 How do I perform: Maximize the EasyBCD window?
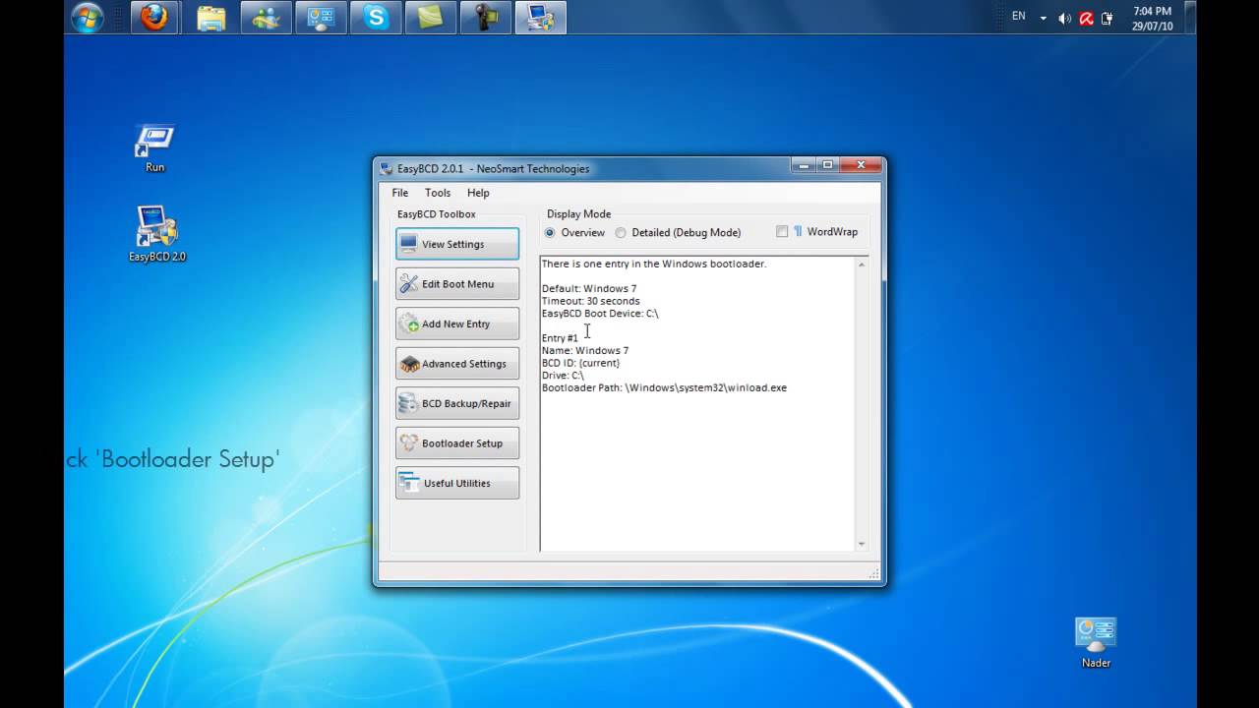pyautogui.click(x=828, y=165)
